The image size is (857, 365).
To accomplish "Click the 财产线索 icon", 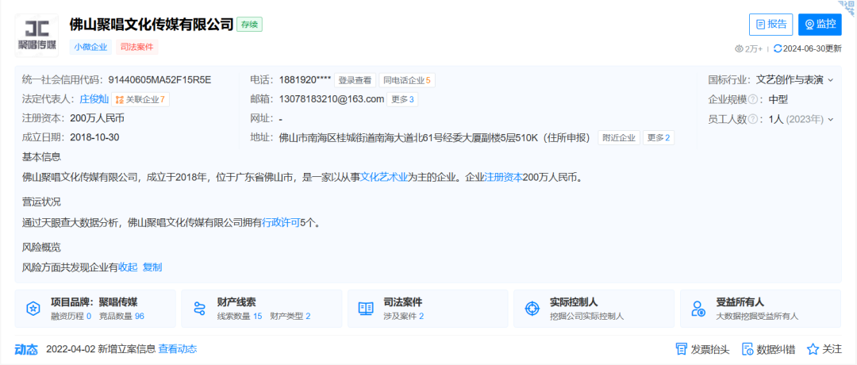I will [x=199, y=309].
